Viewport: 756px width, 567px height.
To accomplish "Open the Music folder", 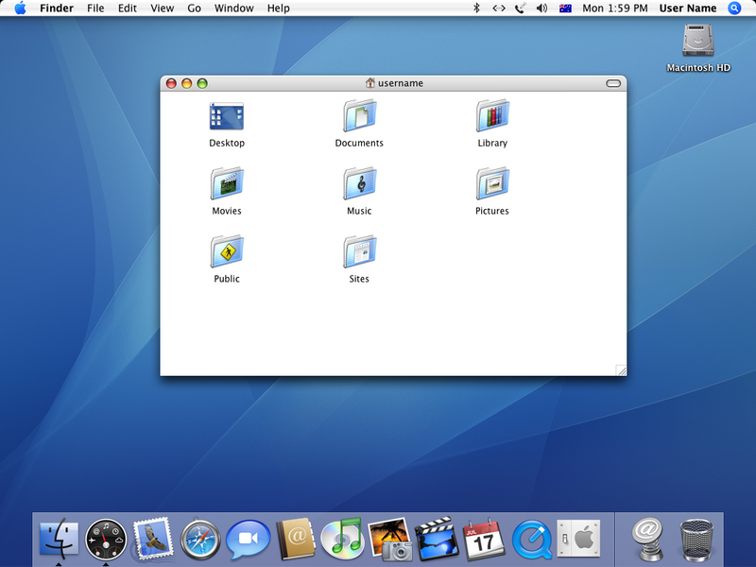I will 360,183.
